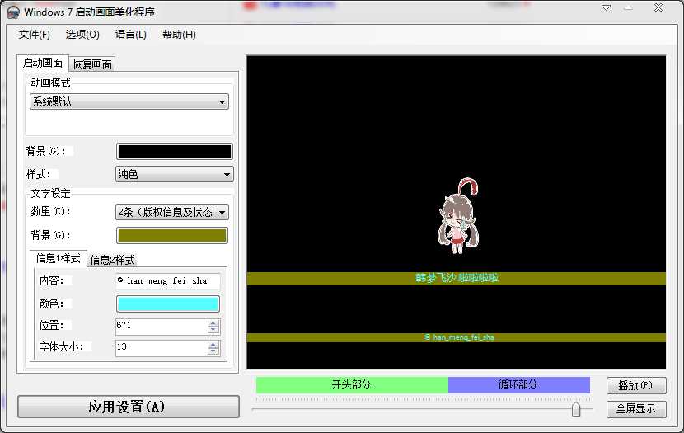
Task: Close the window with X button
Action: tap(658, 7)
